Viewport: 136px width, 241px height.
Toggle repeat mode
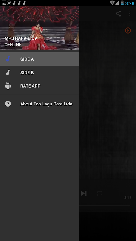[x=99, y=193]
